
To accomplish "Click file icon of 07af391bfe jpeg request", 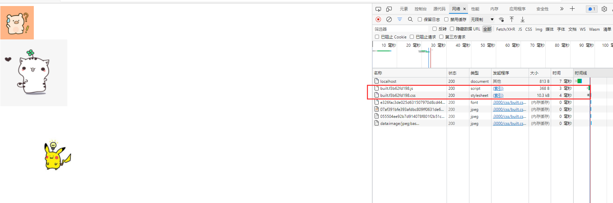I will point(377,109).
